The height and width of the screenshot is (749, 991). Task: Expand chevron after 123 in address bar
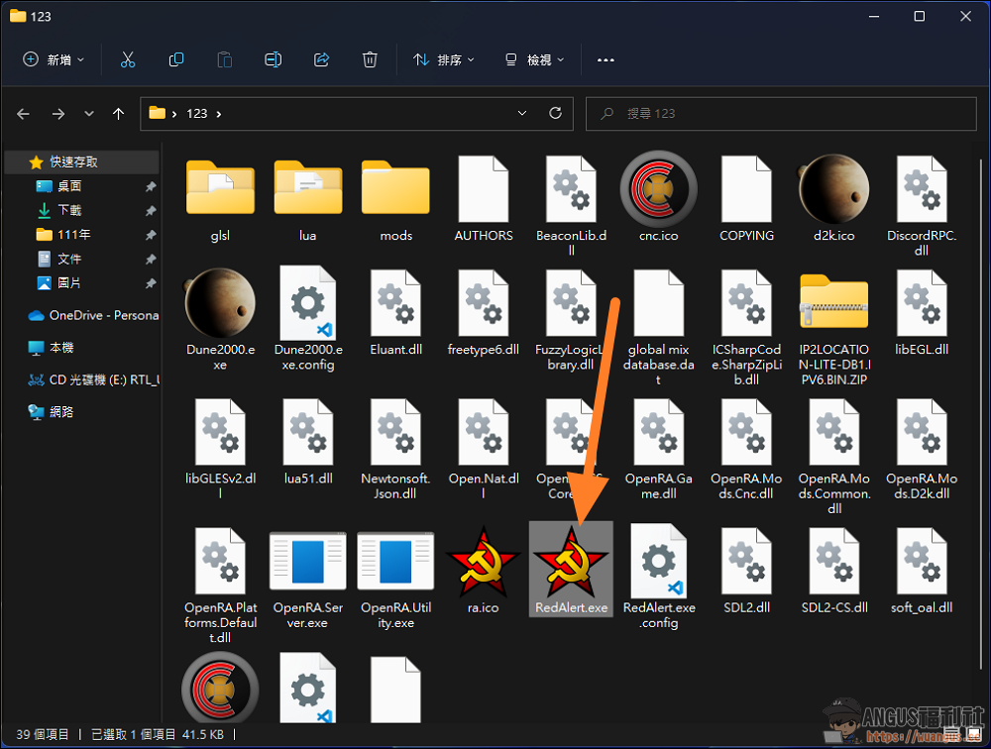tap(219, 114)
